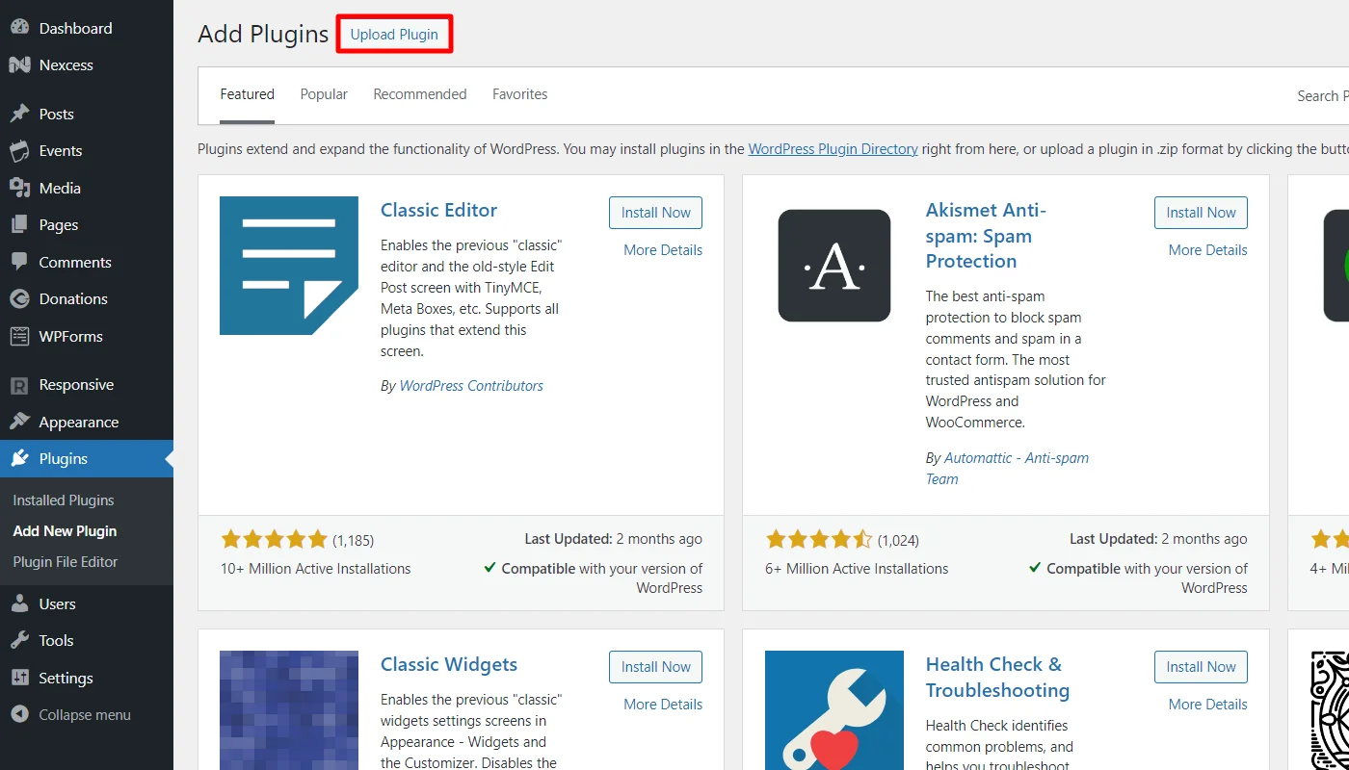This screenshot has width=1349, height=770.
Task: Switch to the Popular tab
Action: click(x=324, y=94)
